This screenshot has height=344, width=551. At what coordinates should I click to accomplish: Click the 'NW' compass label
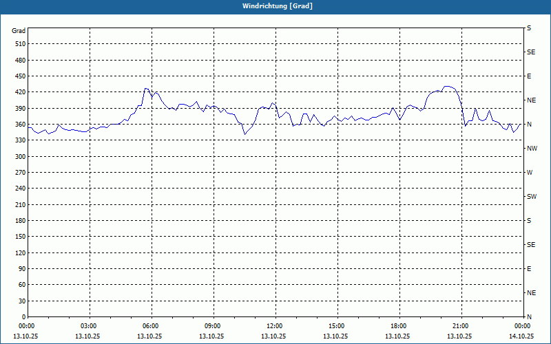coord(532,149)
